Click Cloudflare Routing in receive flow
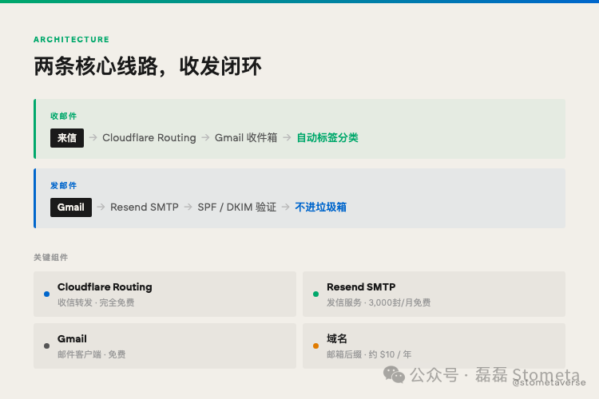 149,138
